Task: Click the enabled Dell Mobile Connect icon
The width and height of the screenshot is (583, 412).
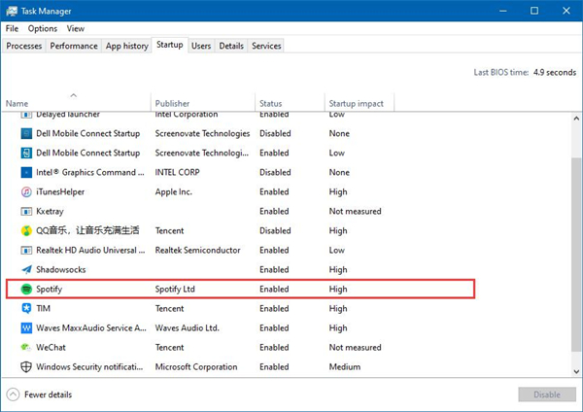Action: pyautogui.click(x=26, y=153)
